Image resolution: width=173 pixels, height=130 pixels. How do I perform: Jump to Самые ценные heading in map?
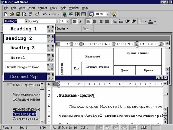point(26,119)
